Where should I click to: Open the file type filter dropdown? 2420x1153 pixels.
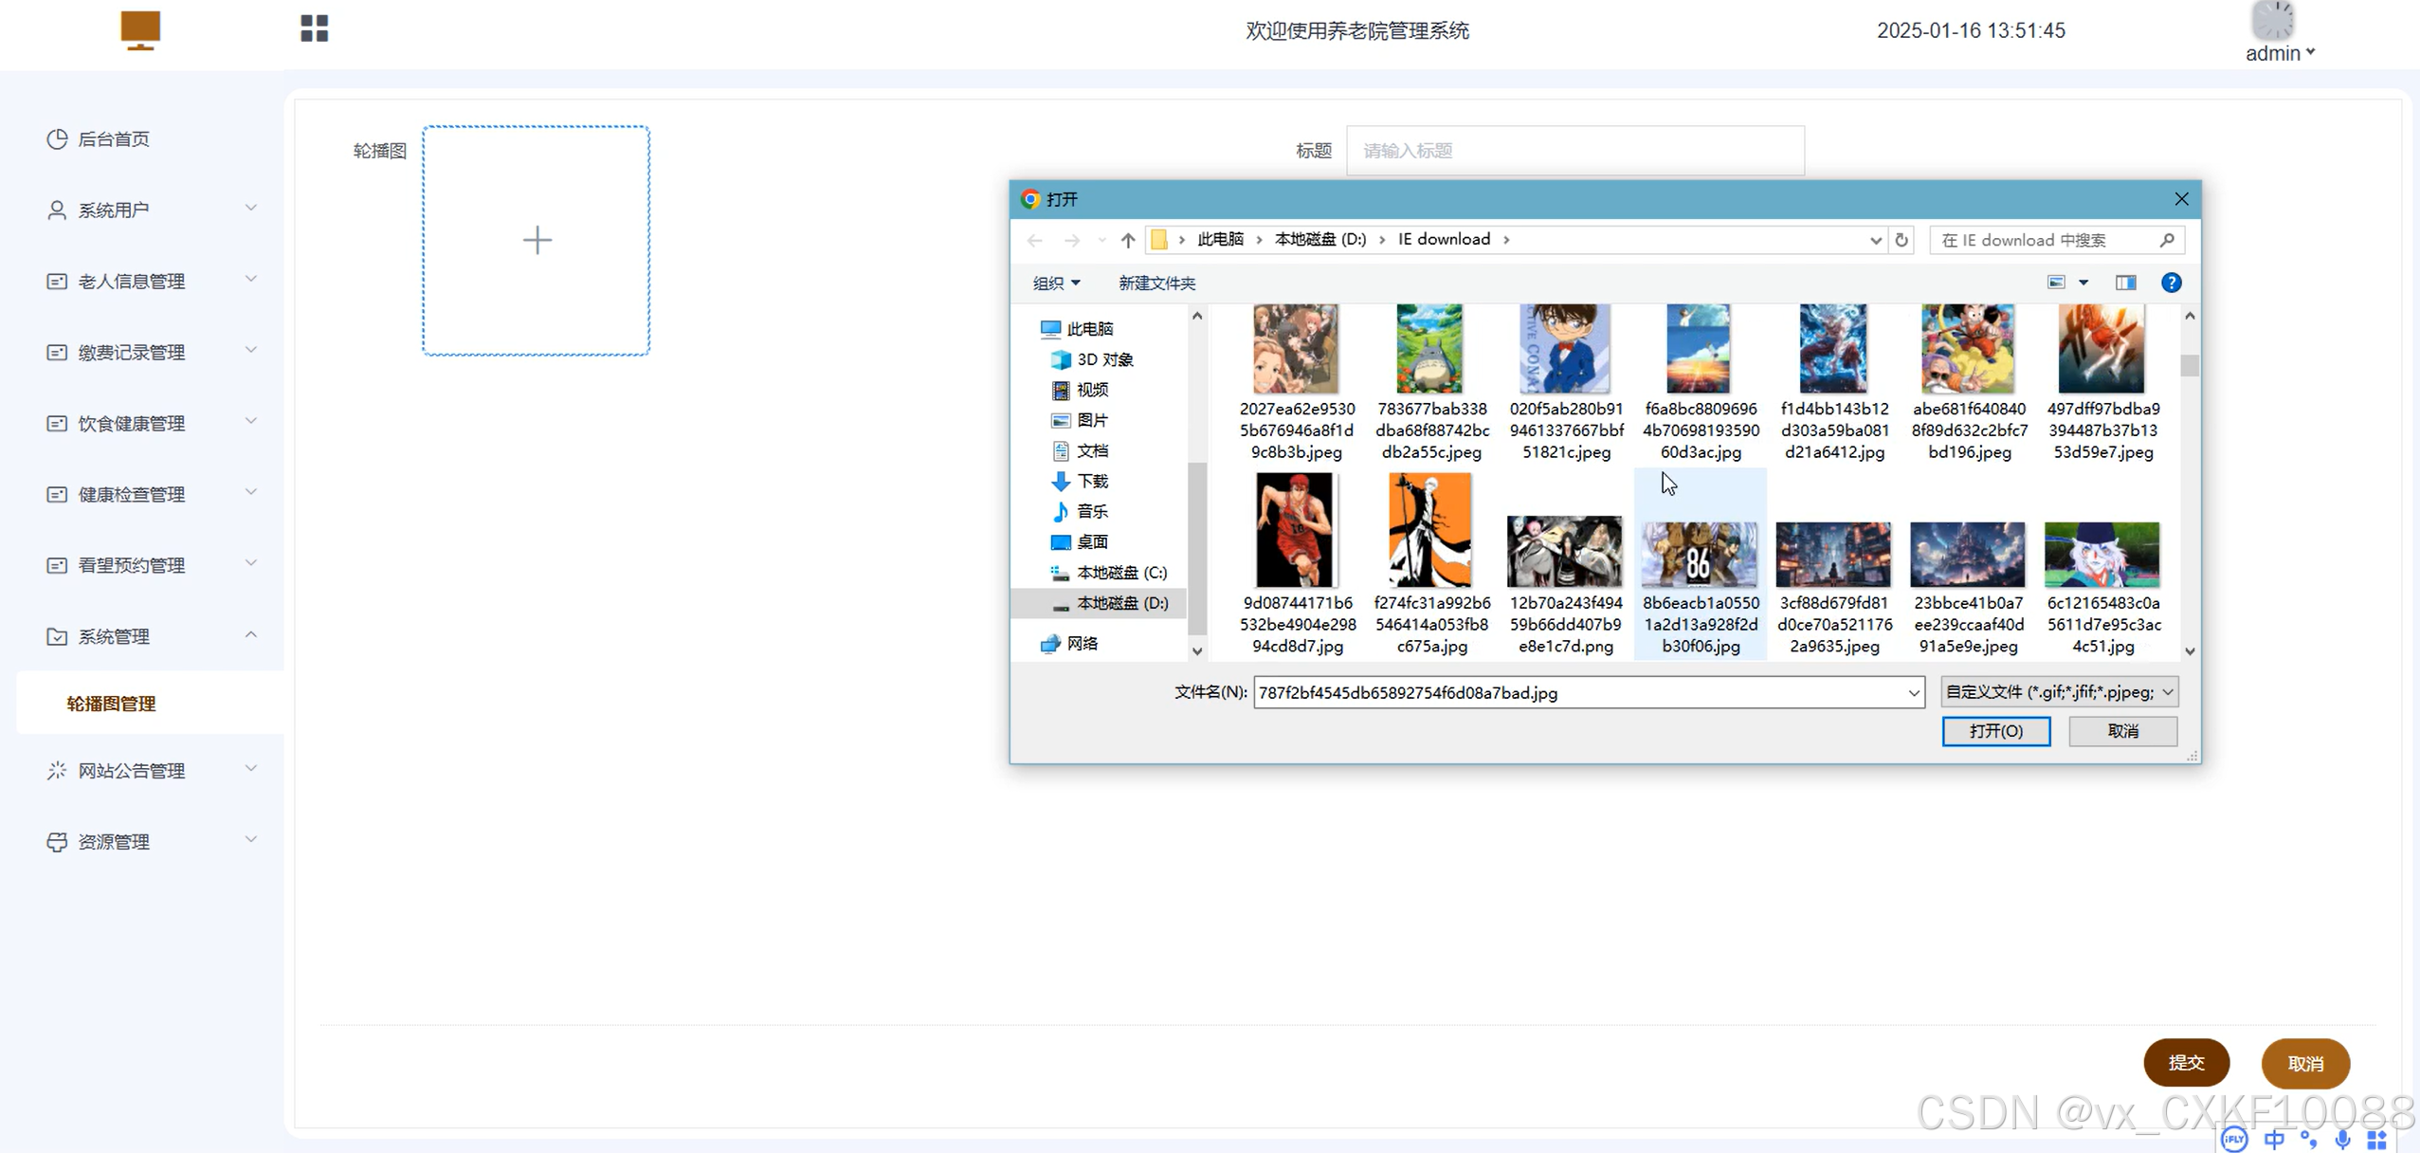pos(2058,692)
